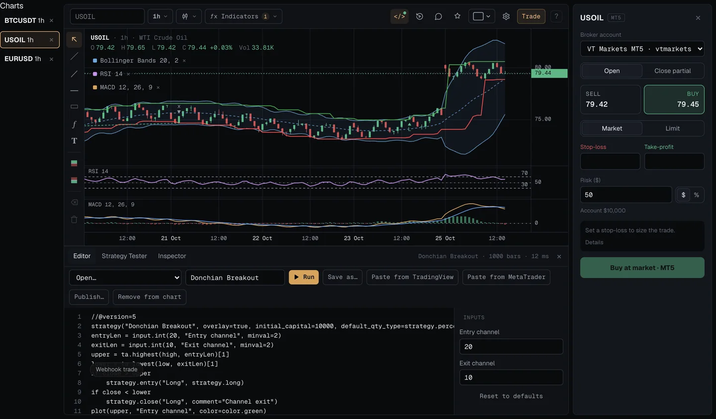Set risk unit to dollars
Viewport: 716px width, 419px height.
click(x=683, y=195)
